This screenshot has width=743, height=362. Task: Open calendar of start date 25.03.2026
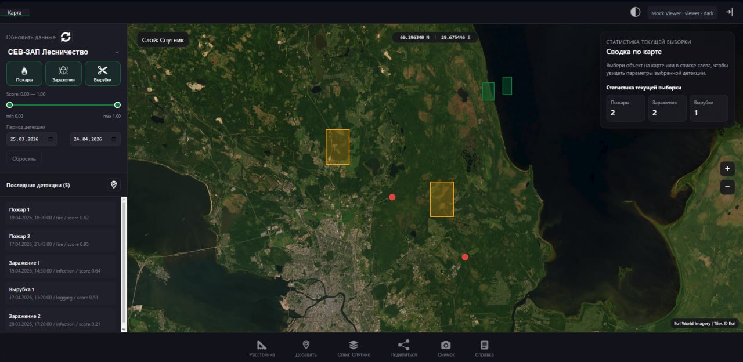(x=51, y=139)
